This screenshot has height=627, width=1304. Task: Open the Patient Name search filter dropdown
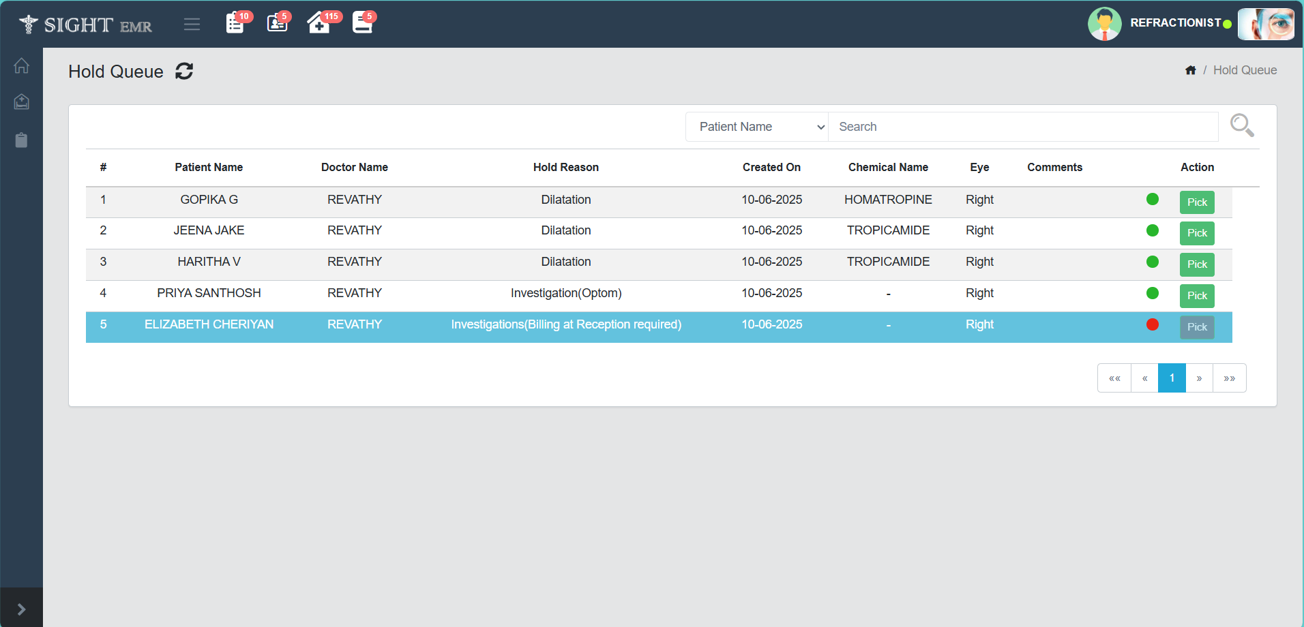(x=756, y=127)
